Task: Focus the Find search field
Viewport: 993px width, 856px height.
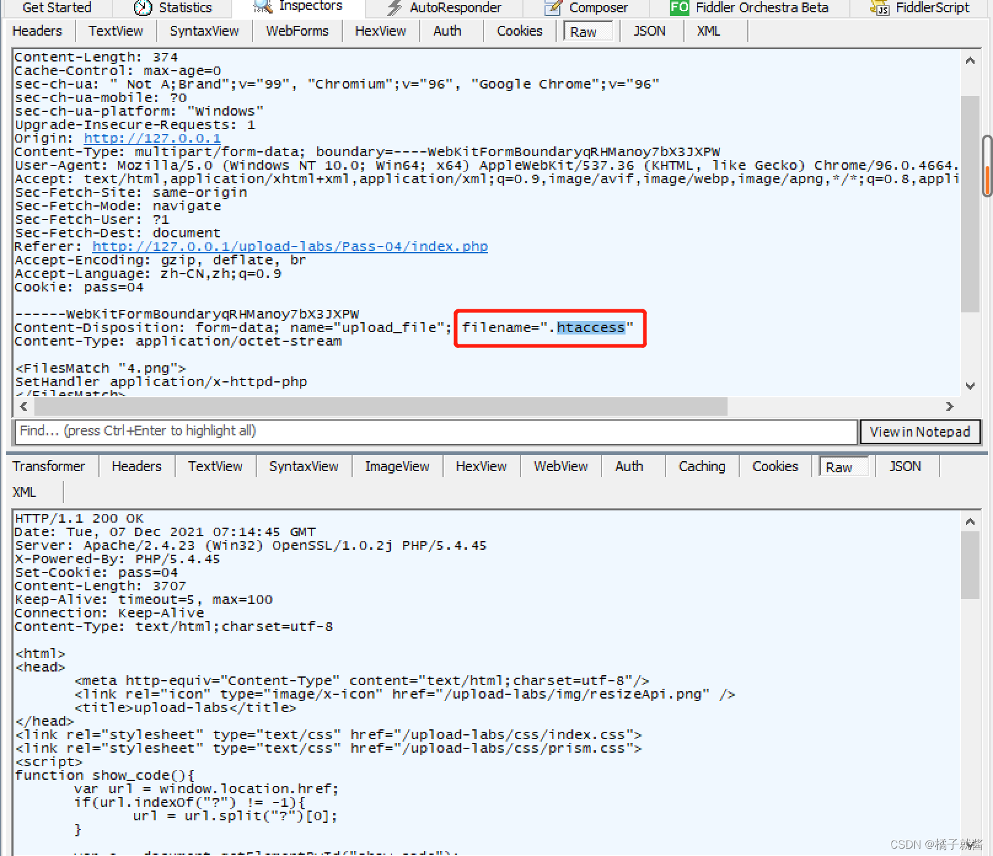Action: tap(436, 431)
